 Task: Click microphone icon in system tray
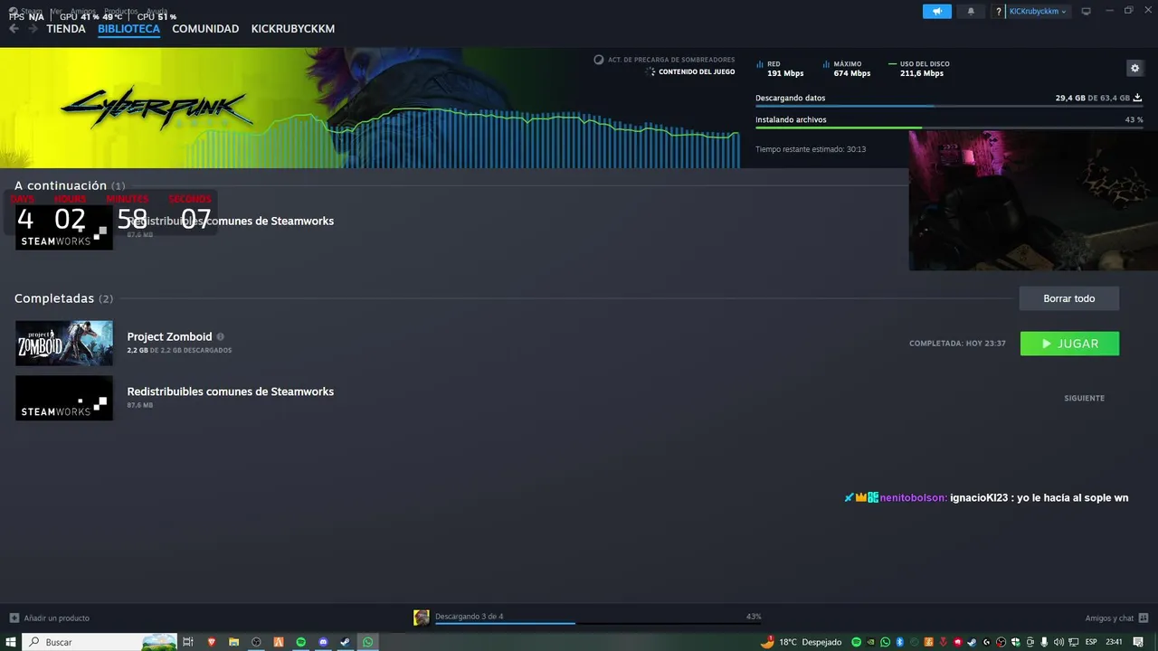1043,642
